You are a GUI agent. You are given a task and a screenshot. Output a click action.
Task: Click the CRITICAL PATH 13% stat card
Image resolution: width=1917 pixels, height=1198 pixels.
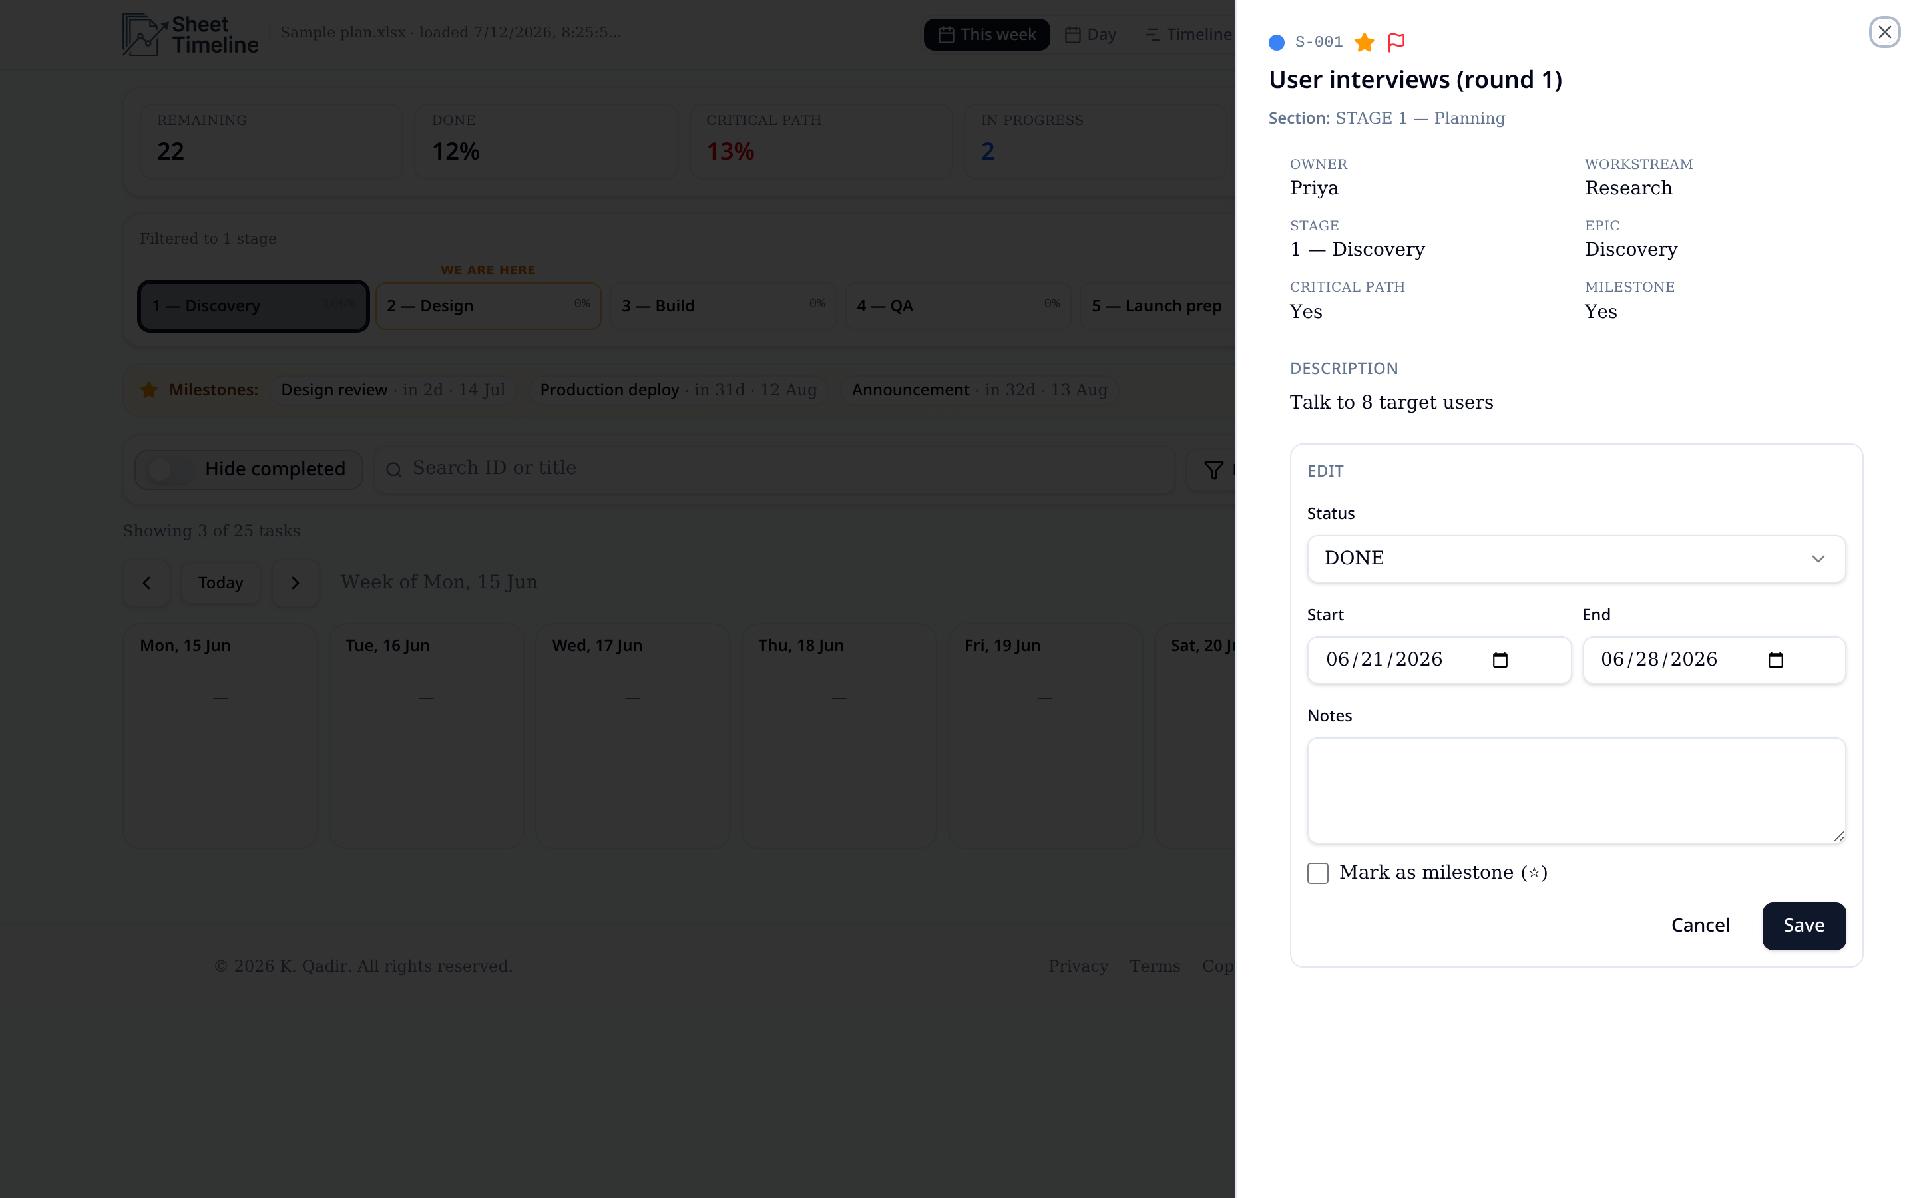[x=821, y=141]
